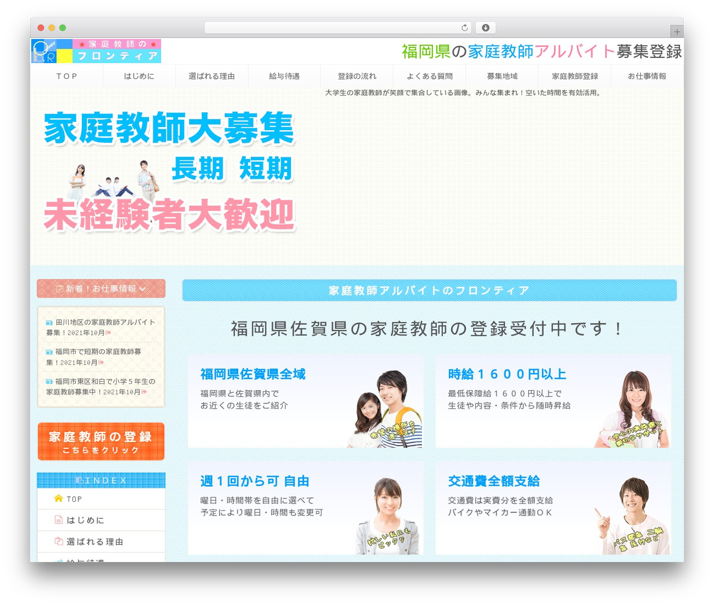The image size is (714, 605).
Task: Click the 週１回から可 自由 card
Action: 305,508
